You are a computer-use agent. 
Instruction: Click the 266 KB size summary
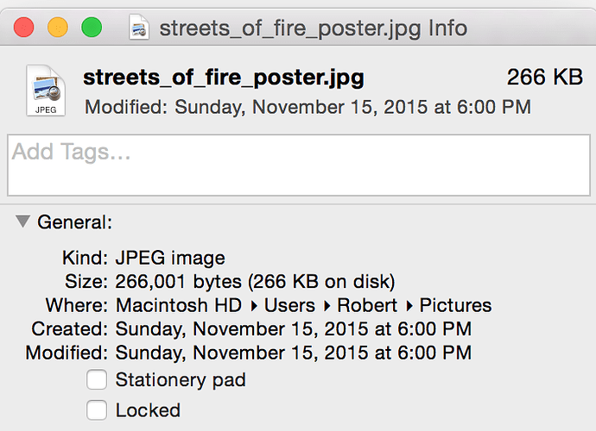click(545, 77)
